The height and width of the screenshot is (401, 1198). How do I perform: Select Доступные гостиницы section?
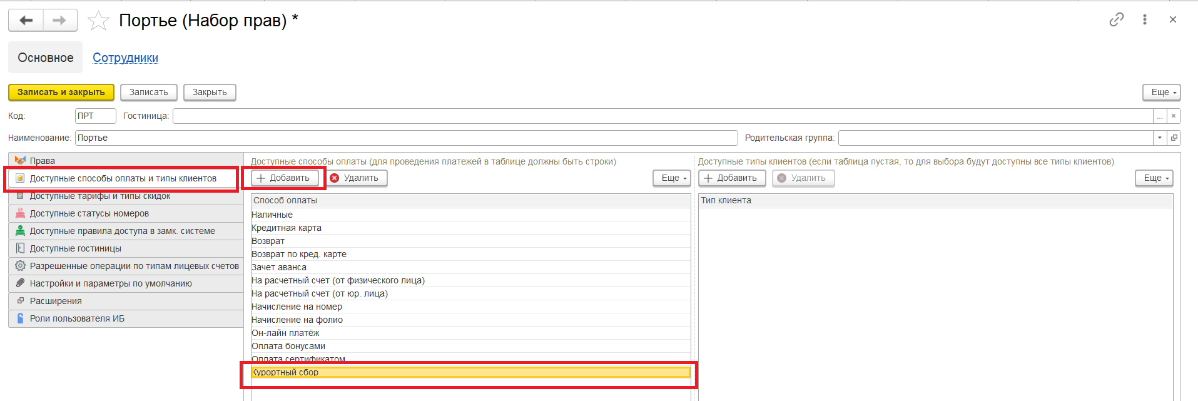click(x=126, y=248)
